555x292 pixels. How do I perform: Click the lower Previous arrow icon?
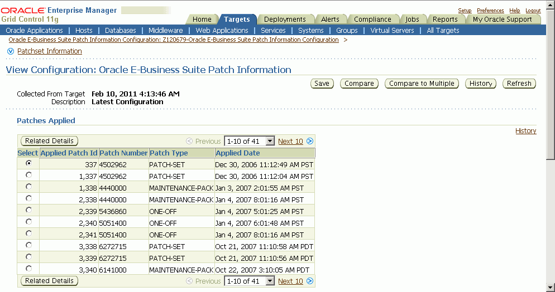189,281
